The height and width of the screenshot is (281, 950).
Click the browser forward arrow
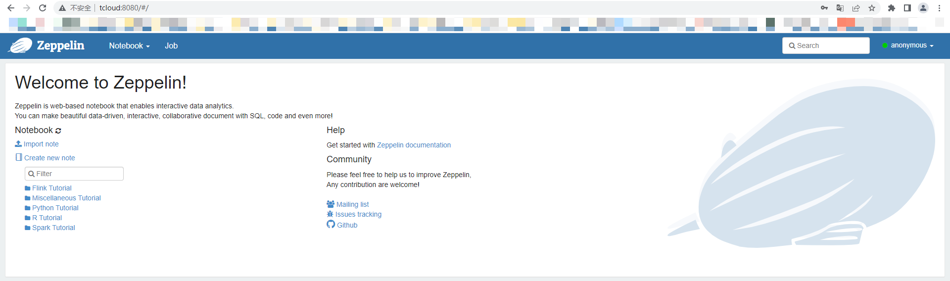(x=27, y=8)
